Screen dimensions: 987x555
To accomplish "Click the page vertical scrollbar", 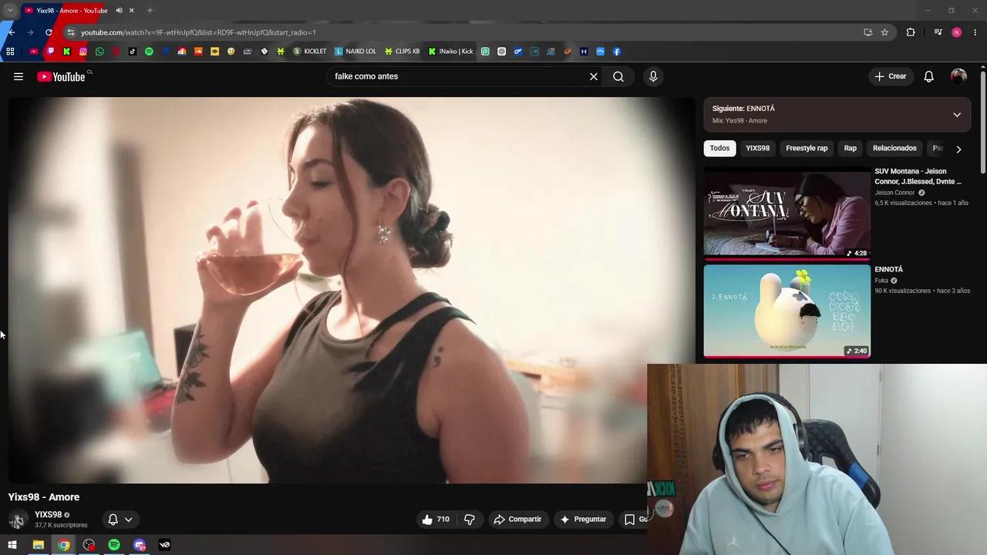I will coord(983,122).
